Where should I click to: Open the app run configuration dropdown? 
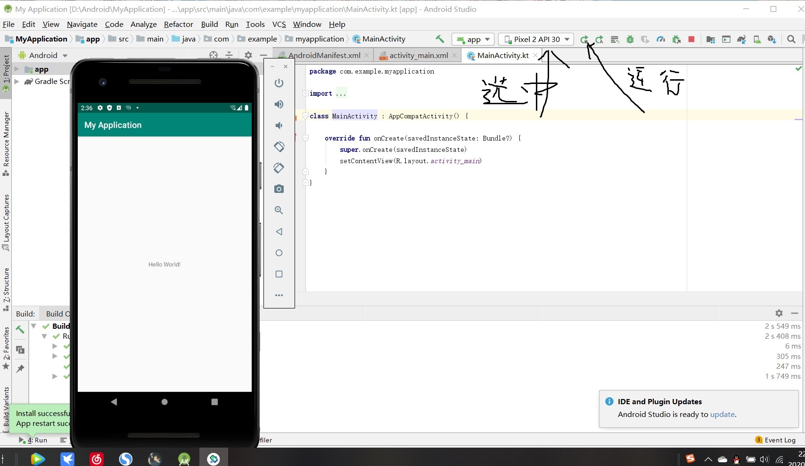[x=473, y=40]
